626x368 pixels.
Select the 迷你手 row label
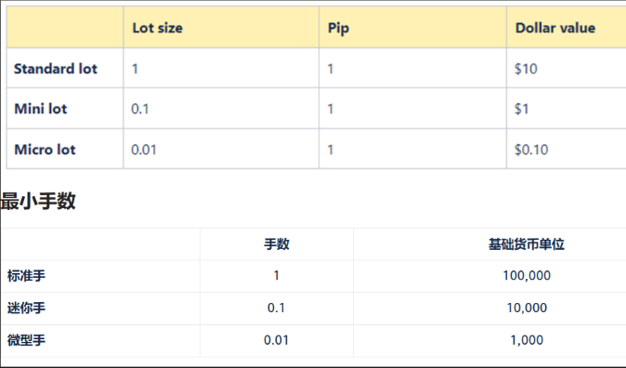26,309
